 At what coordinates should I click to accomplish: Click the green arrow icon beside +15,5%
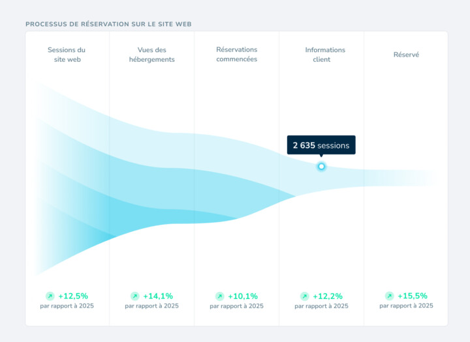(389, 296)
